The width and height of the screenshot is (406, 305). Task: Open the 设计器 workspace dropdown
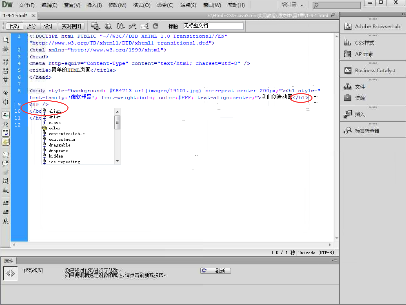293,5
